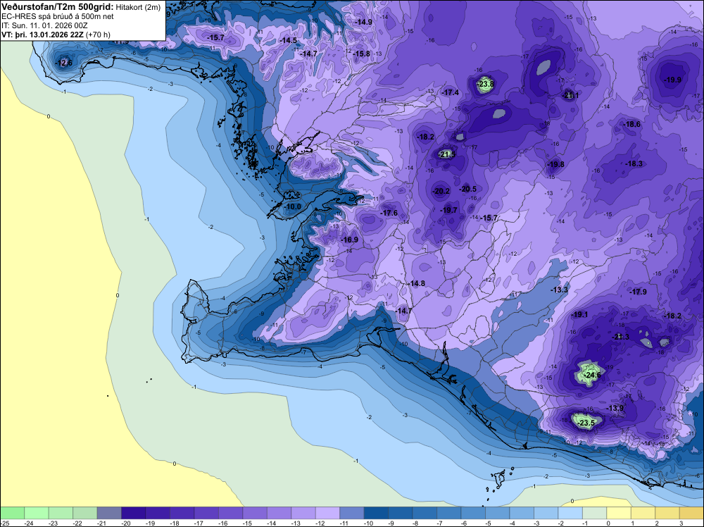Screen dimensions: 704x527
Task: Select the 0 pale yellow legend swatch
Action: pyautogui.click(x=619, y=513)
